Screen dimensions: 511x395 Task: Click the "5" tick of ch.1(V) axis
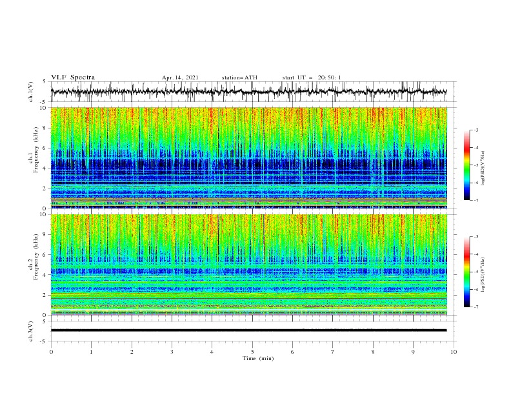pyautogui.click(x=45, y=81)
